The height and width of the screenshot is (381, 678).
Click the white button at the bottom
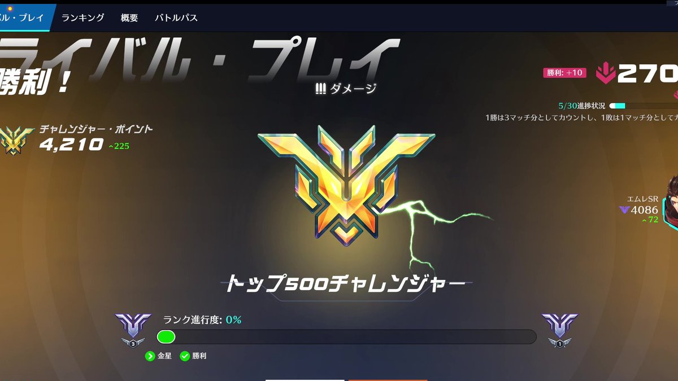[x=305, y=379]
